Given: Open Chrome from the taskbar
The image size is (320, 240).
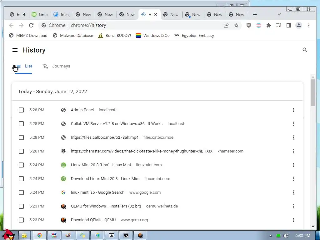Looking at the screenshot, I should (x=40, y=236).
